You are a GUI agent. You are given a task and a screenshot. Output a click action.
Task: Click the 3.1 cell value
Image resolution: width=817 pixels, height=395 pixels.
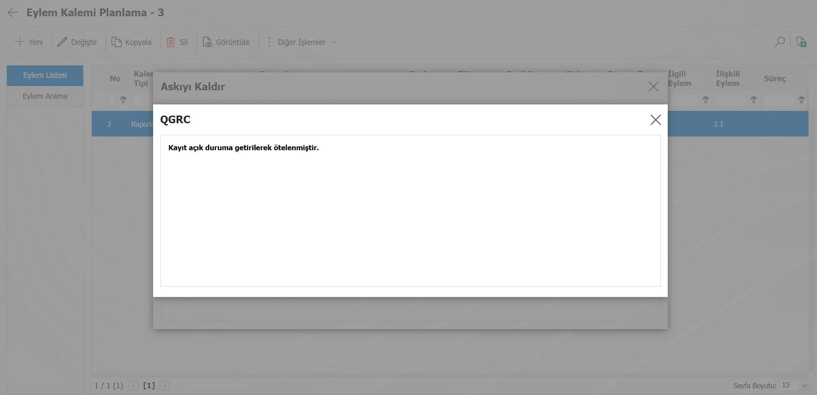point(718,124)
